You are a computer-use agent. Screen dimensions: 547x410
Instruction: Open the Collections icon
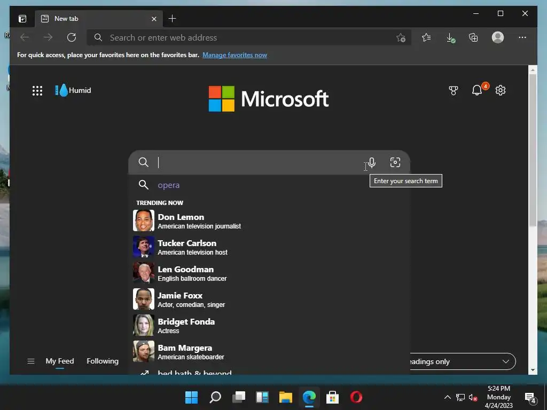coord(473,37)
